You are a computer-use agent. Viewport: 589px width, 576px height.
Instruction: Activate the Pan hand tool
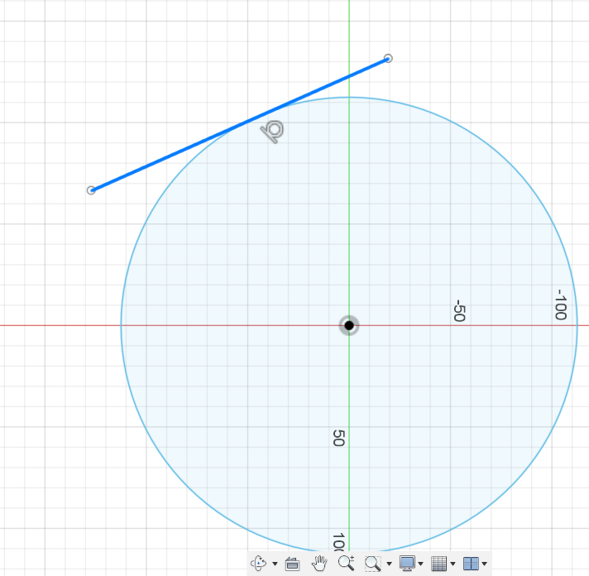click(319, 564)
